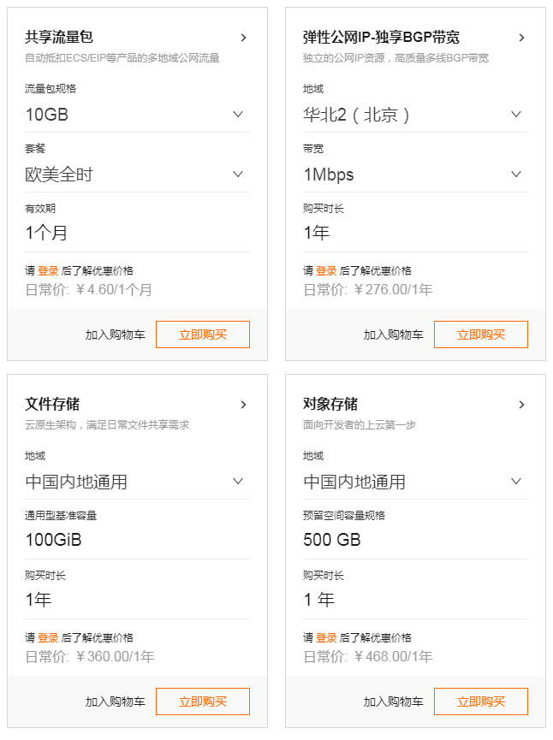Viewport: 553px width, 740px height.
Task: Click 立即购买 for 共享流量包
Action: coord(203,334)
